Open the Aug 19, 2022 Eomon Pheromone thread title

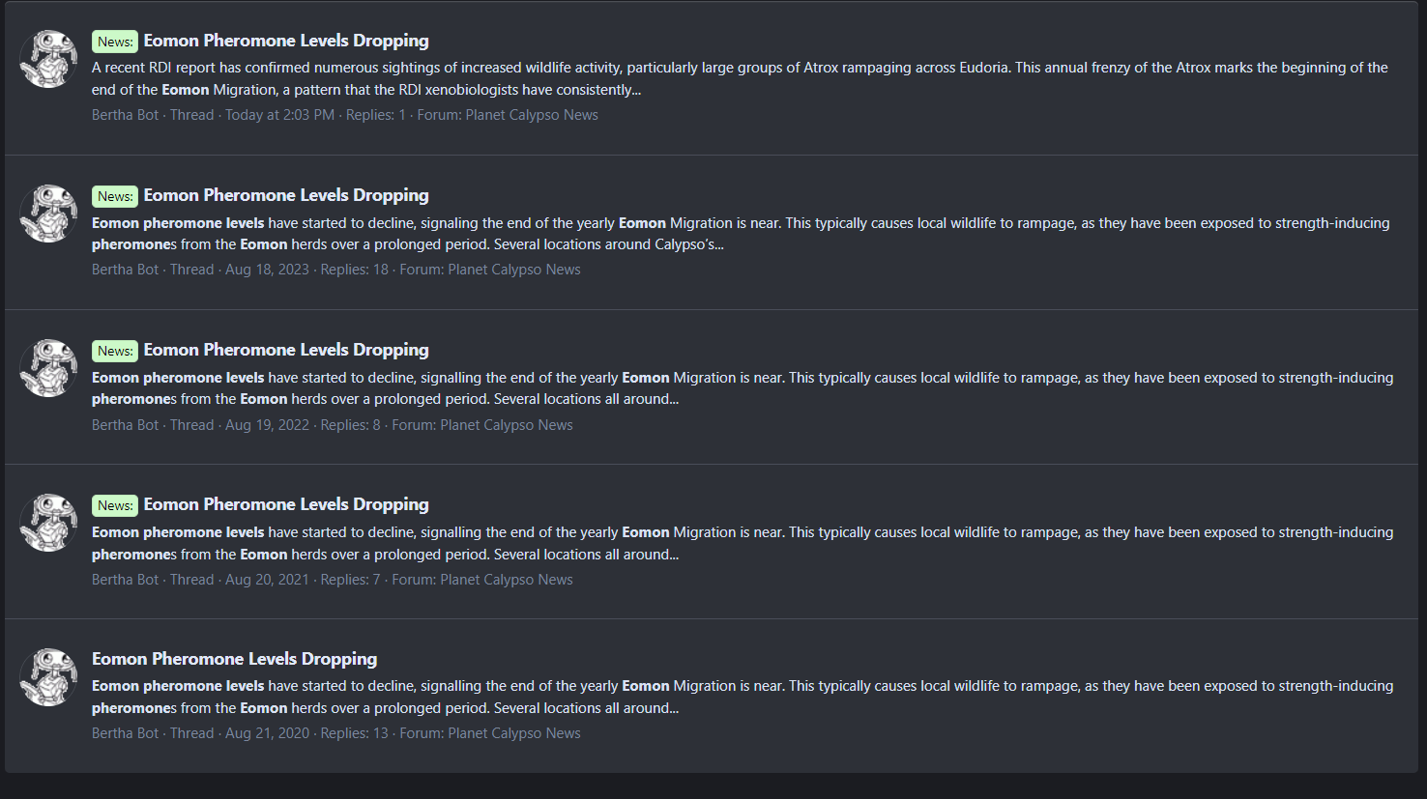coord(286,350)
